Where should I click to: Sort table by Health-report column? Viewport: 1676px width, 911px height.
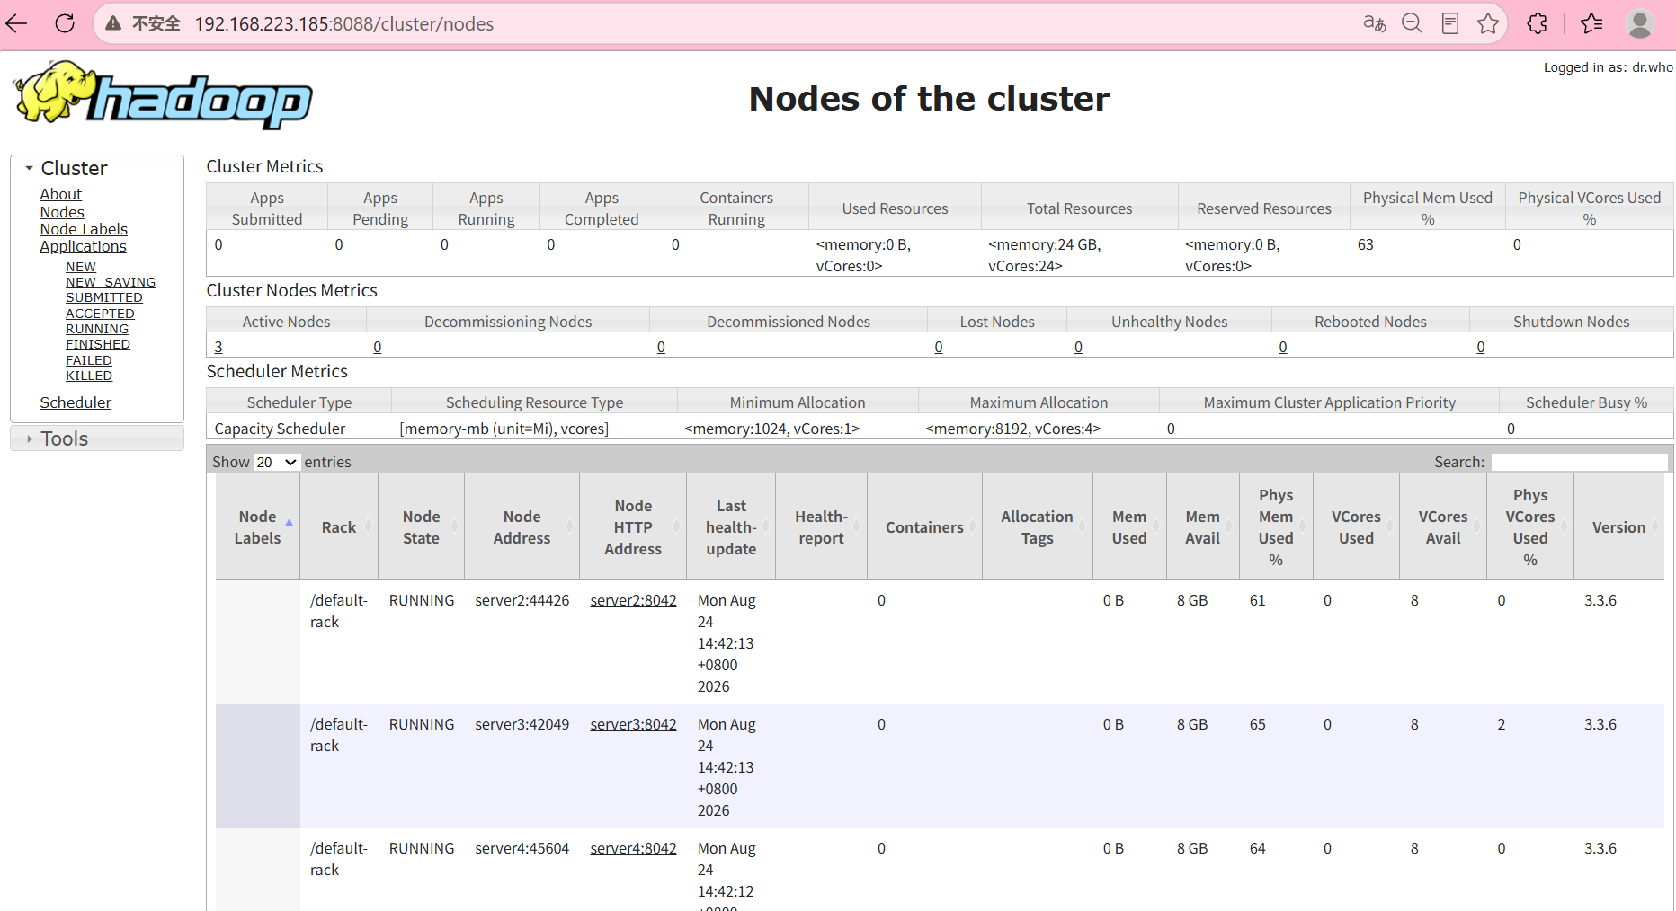821,527
